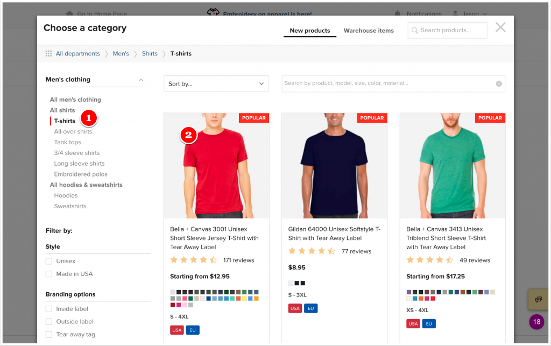This screenshot has height=346, width=551.
Task: Switch to the Warehouse items tab
Action: (369, 31)
